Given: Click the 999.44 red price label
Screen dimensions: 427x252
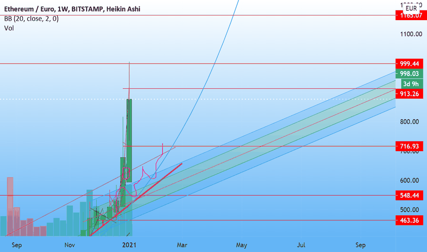Looking at the screenshot, I should 409,64.
